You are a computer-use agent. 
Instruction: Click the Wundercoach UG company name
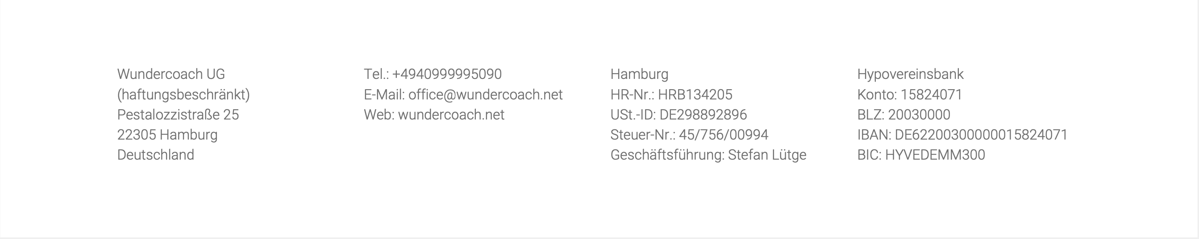[x=171, y=74]
